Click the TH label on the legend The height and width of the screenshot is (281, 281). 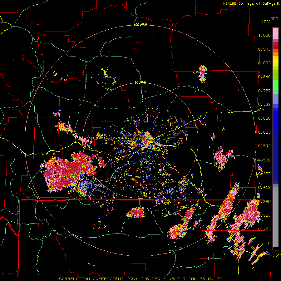(x=268, y=243)
